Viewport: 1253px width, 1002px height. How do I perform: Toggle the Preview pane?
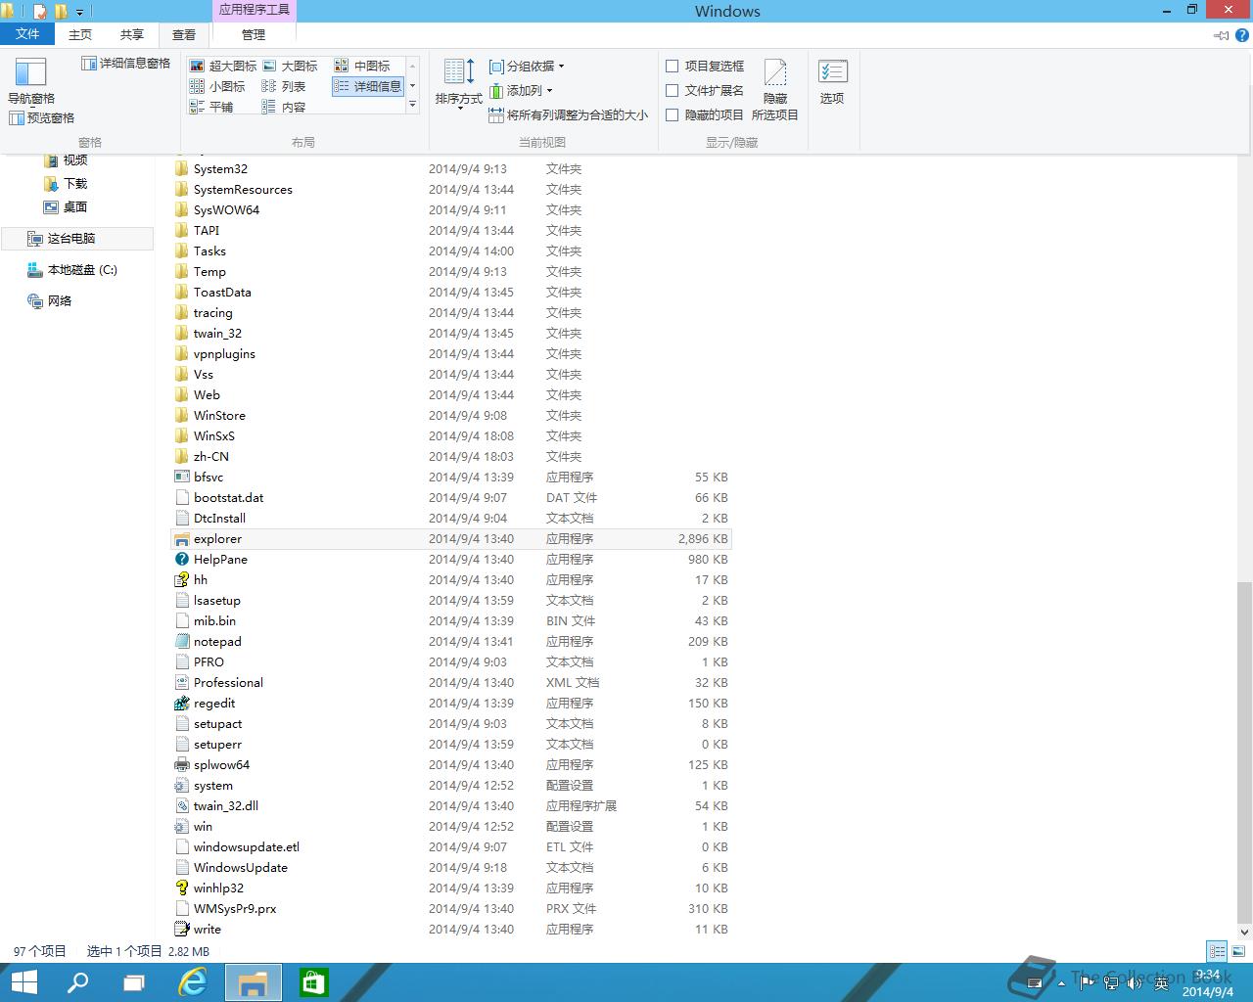[42, 117]
